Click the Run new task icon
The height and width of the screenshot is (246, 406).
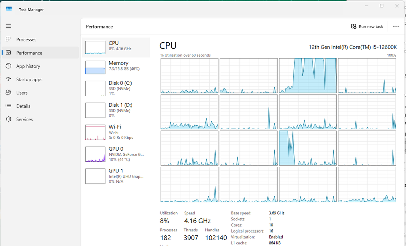pyautogui.click(x=353, y=26)
